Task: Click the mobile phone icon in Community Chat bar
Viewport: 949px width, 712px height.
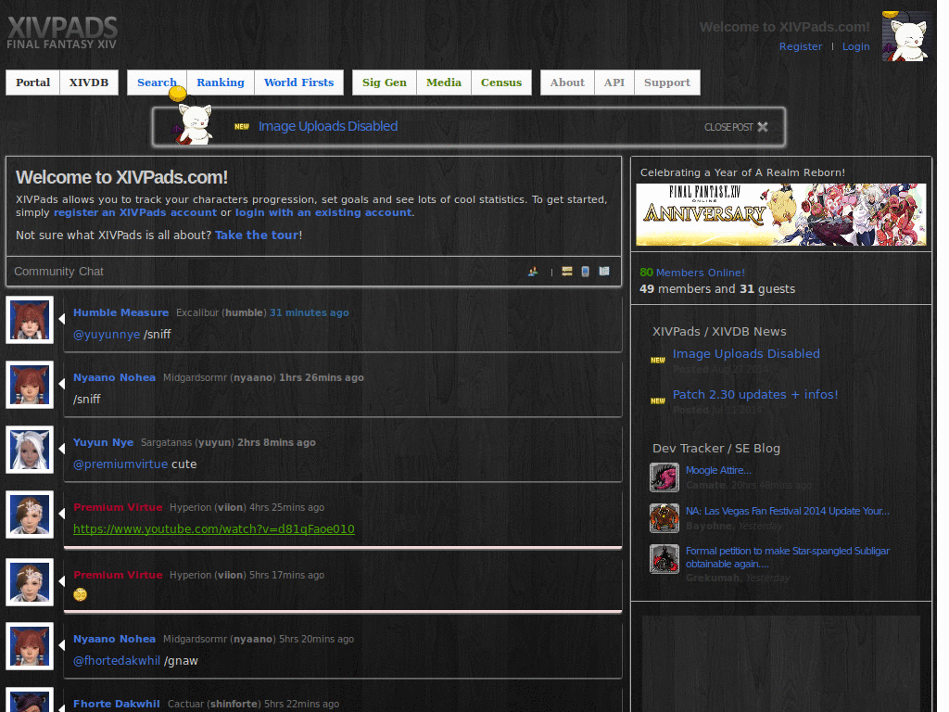Action: pos(586,272)
